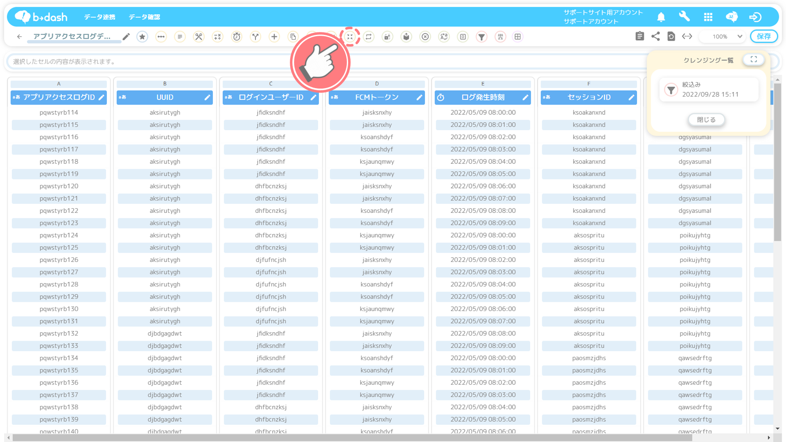Select cell pqwstyrb114
The image size is (786, 442).
(59, 112)
